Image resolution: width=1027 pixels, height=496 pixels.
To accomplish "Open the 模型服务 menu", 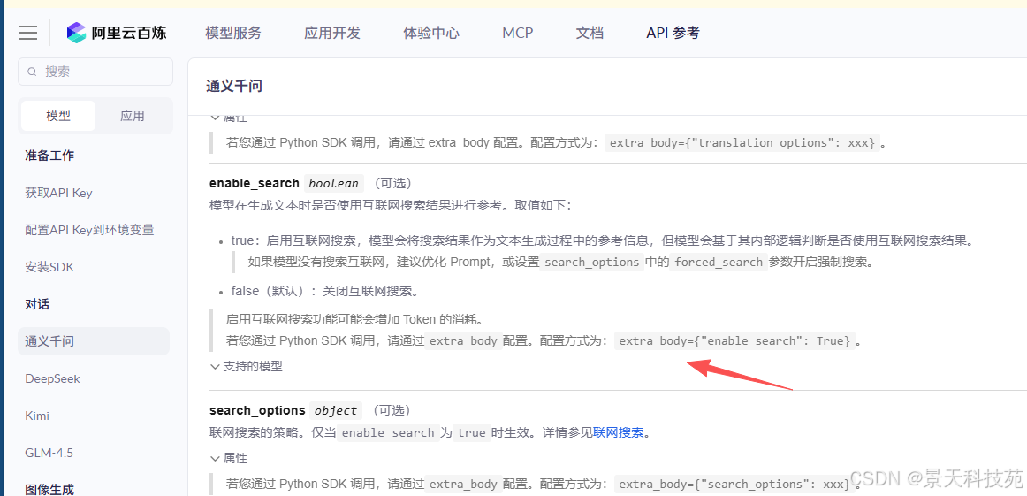I will tap(233, 33).
